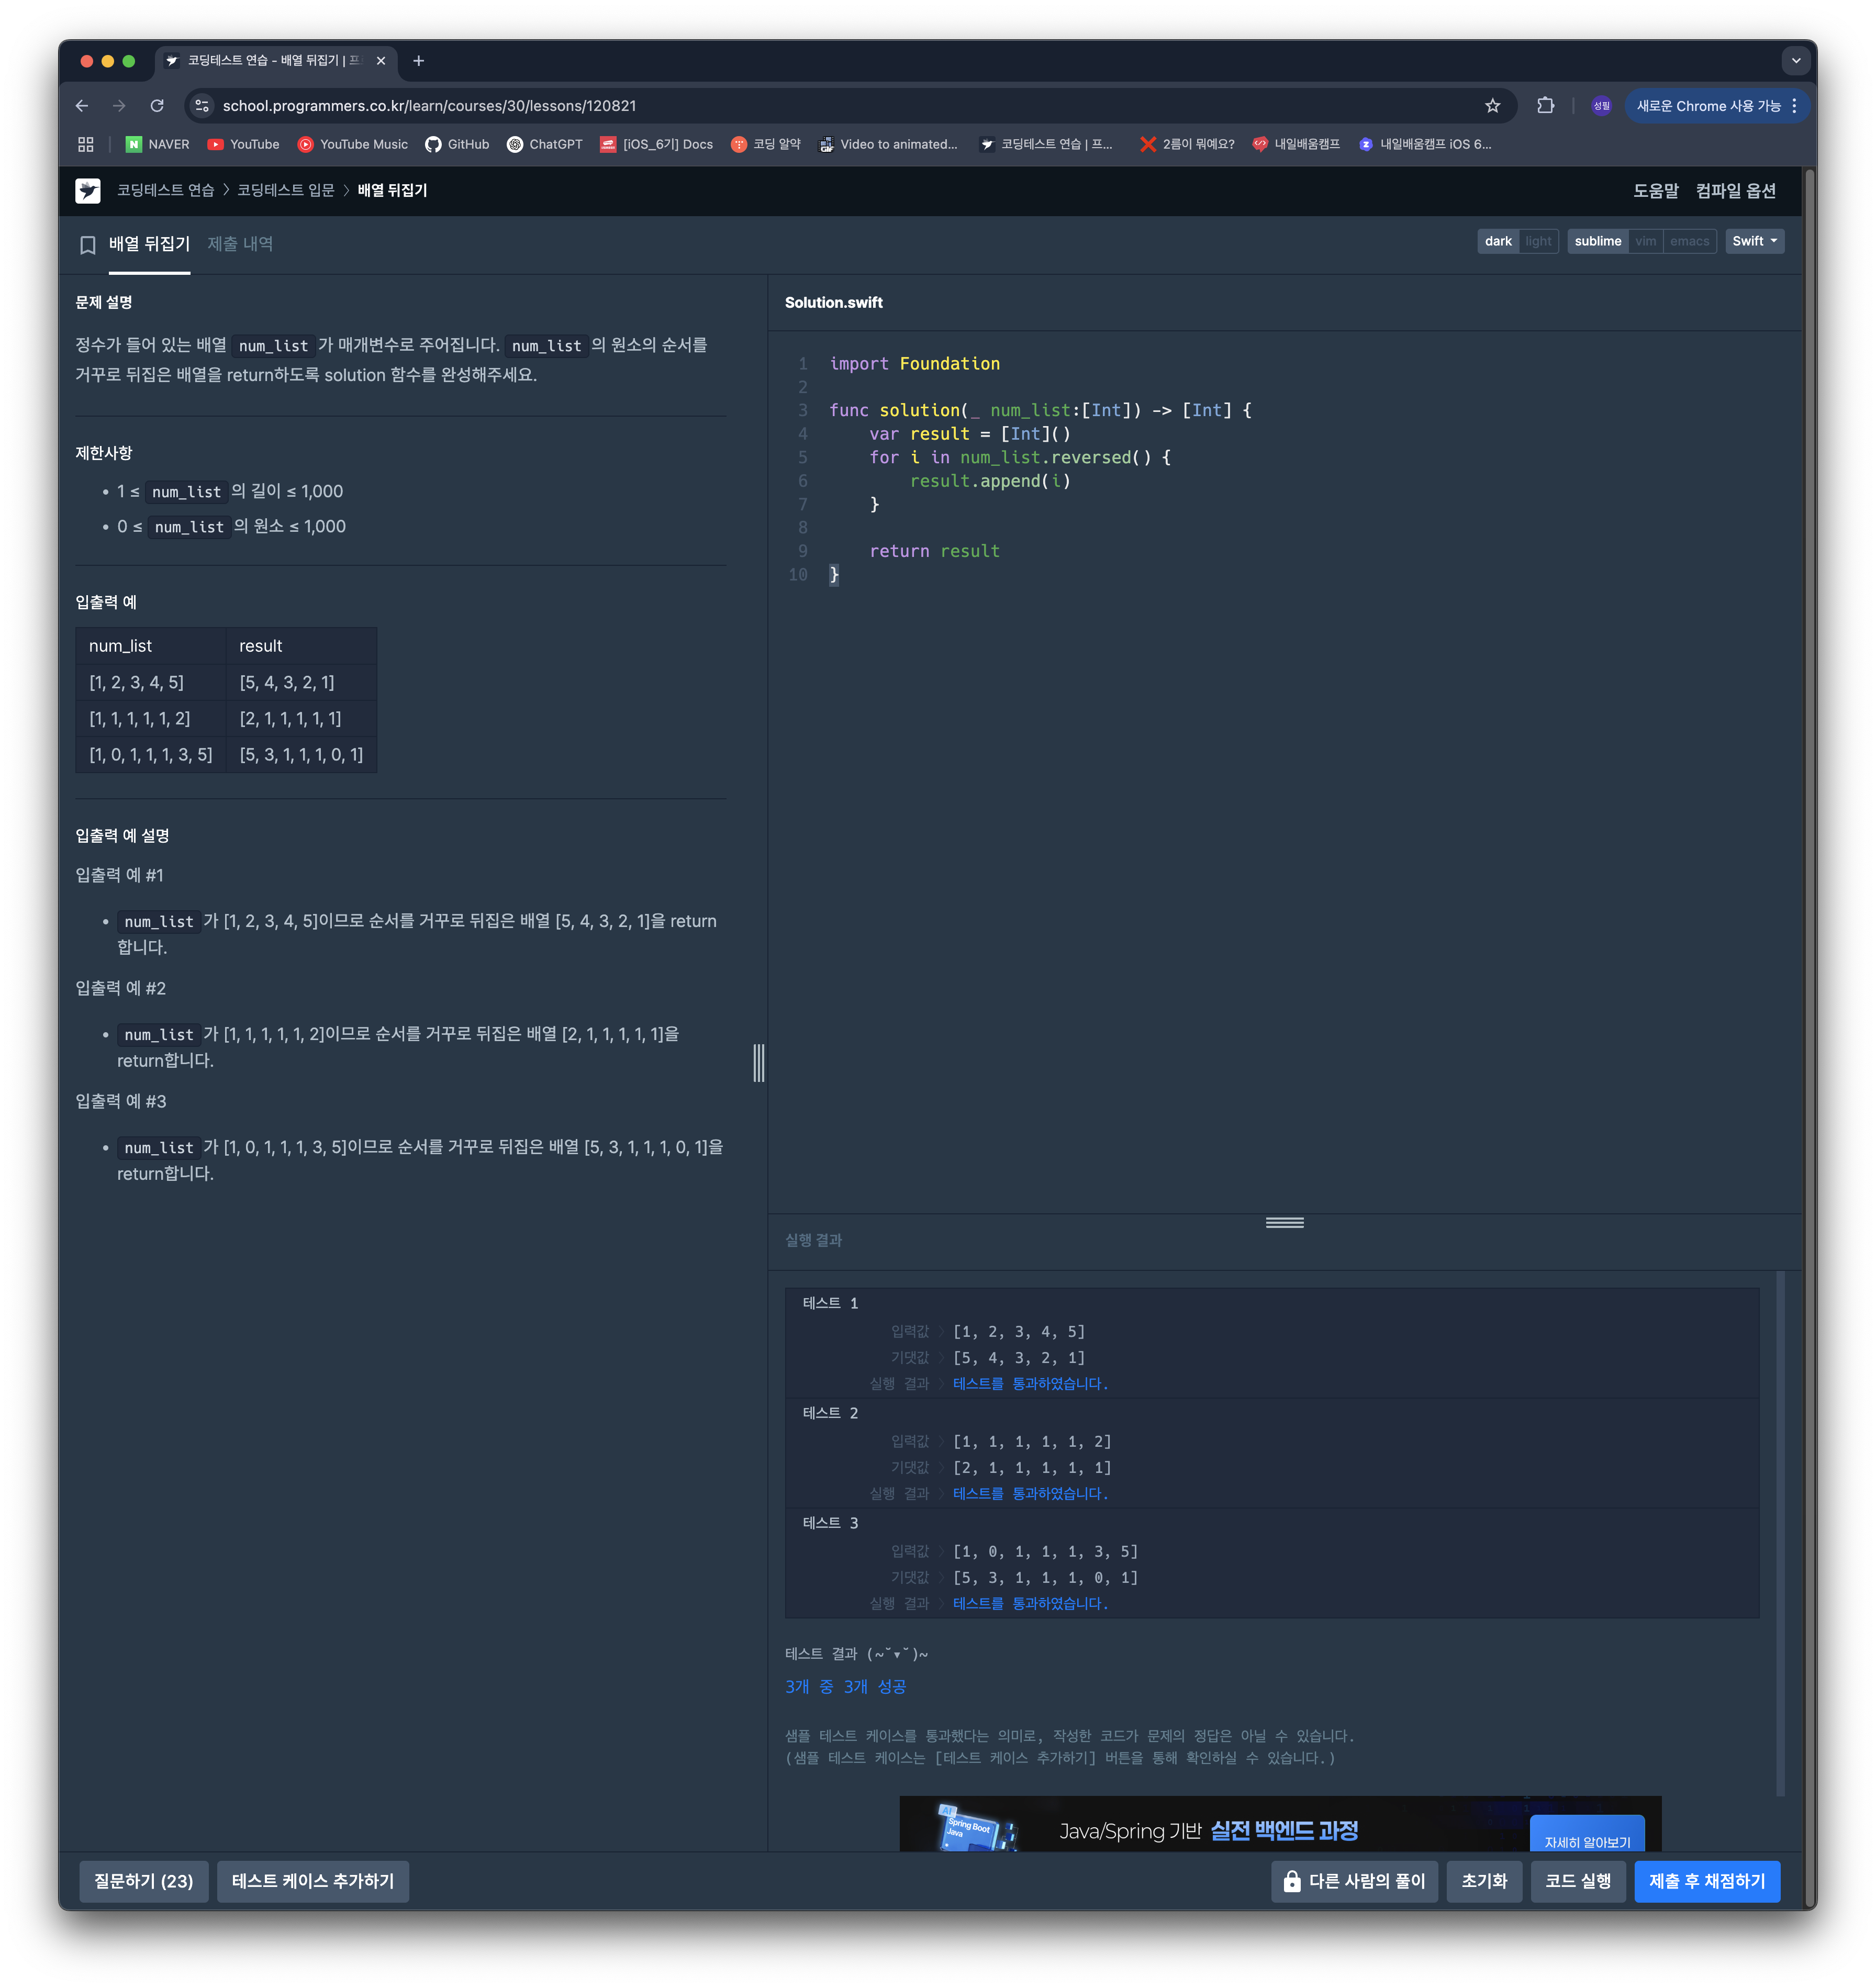The height and width of the screenshot is (1988, 1876).
Task: Open the Video to animated bookmark
Action: 888,144
